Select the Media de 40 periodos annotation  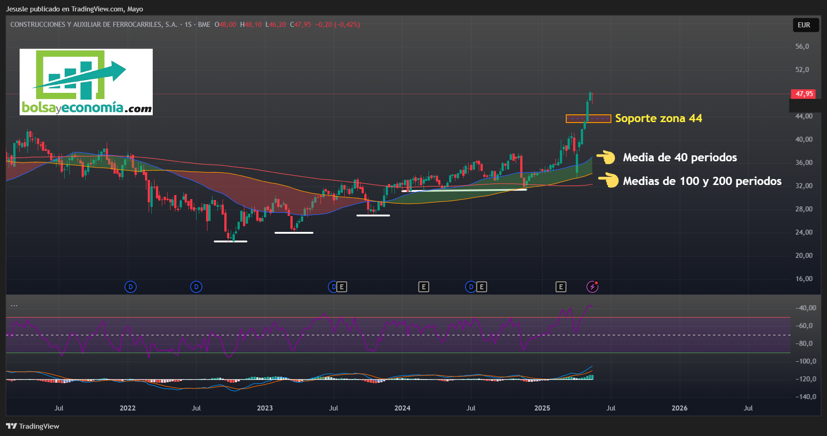(680, 157)
